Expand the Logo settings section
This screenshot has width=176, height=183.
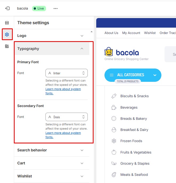coord(52,36)
